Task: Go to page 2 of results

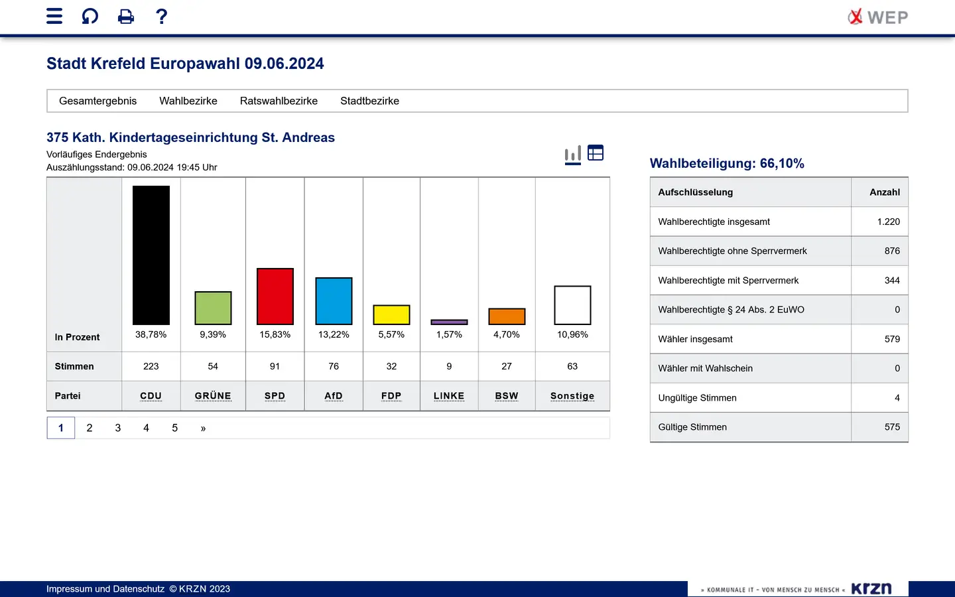Action: tap(90, 428)
